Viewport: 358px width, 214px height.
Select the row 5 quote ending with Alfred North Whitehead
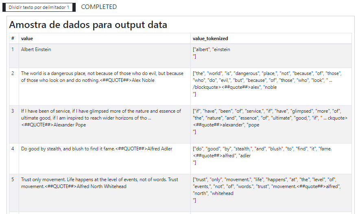(105, 193)
